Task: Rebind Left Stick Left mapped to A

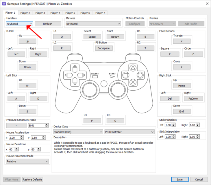Action: pyautogui.click(x=16, y=98)
